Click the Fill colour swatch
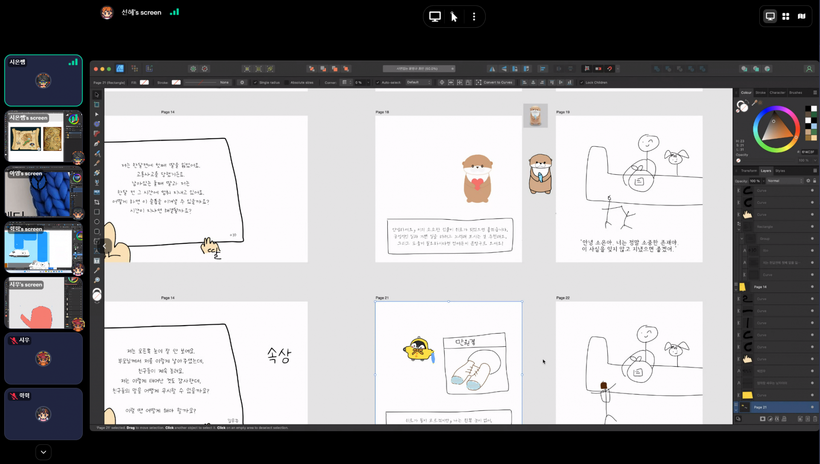The width and height of the screenshot is (820, 464). click(x=144, y=83)
